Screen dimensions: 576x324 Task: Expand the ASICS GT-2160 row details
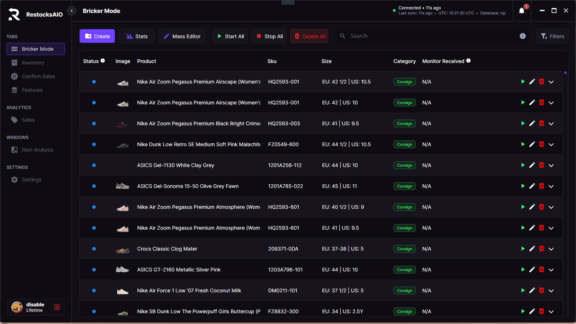[551, 270]
